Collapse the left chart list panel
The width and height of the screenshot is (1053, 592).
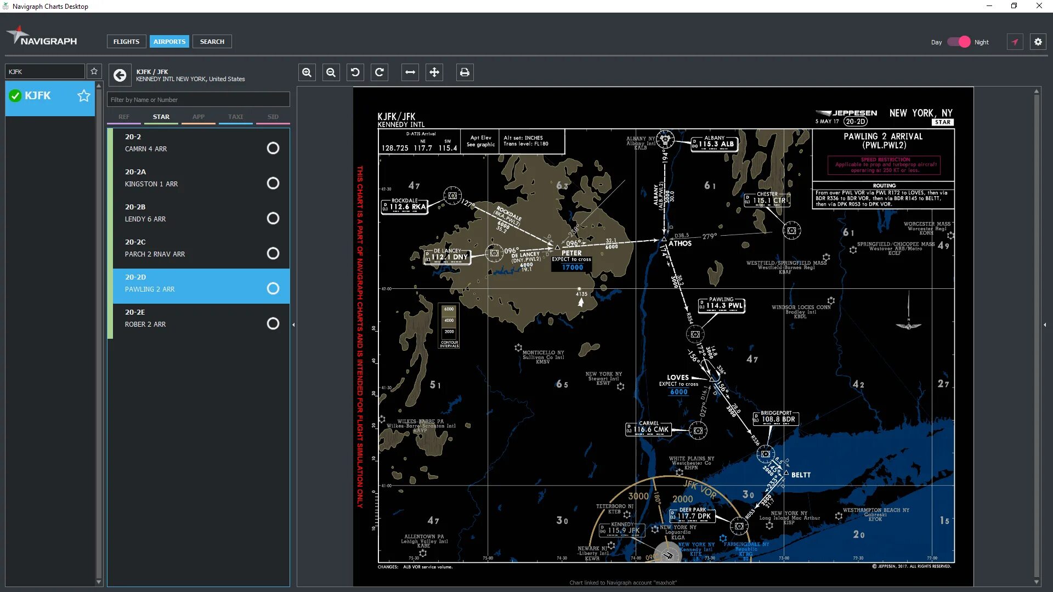click(293, 325)
